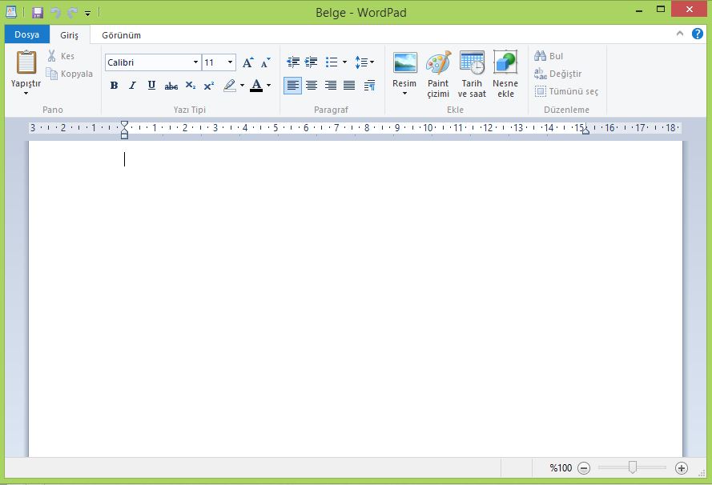Click Bul find button

point(549,56)
